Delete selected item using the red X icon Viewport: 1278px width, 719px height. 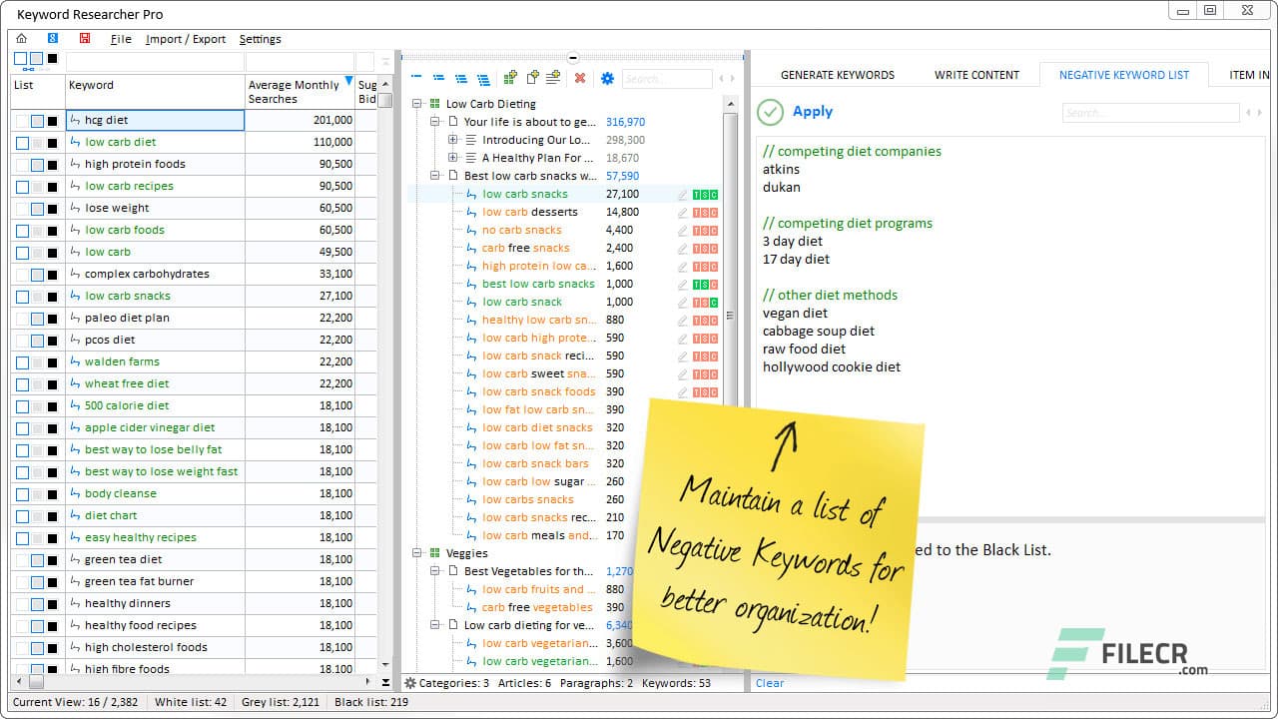point(579,78)
